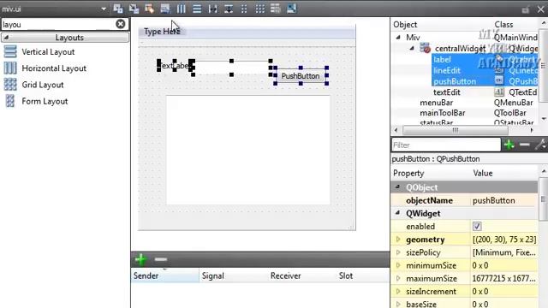This screenshot has width=548, height=308.
Task: Add dynamic property with green plus icon
Action: (509, 145)
